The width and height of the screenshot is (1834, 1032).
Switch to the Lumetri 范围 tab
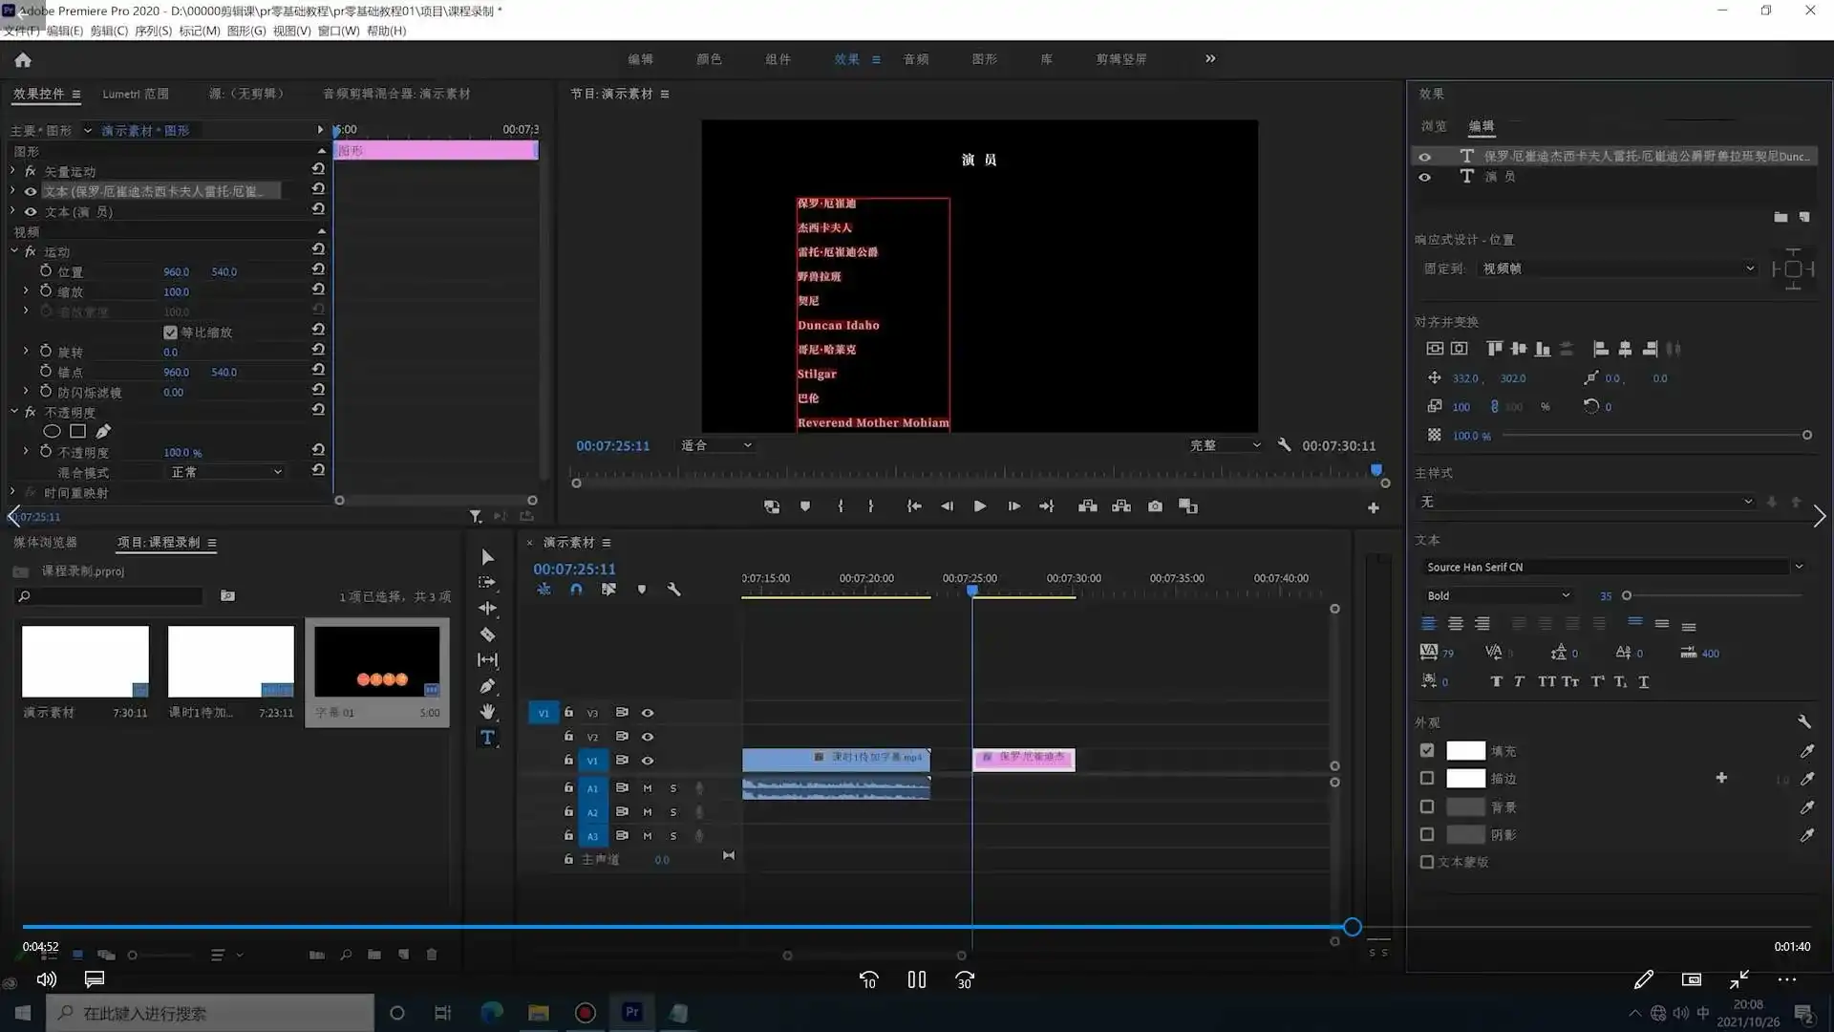[136, 94]
